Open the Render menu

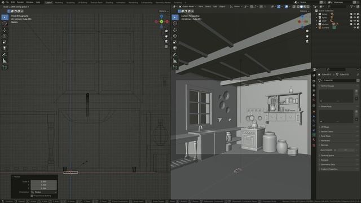click(x=20, y=2)
